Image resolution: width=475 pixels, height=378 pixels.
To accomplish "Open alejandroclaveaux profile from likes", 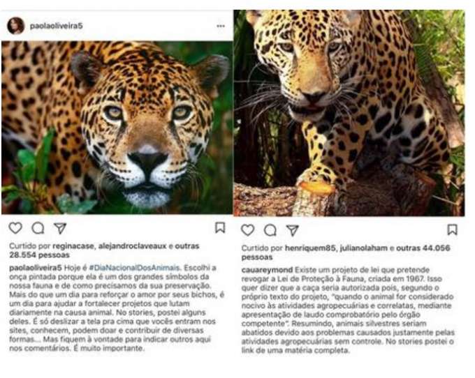I will [x=133, y=246].
